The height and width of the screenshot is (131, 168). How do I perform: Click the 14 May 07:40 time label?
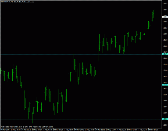click(x=48, y=130)
